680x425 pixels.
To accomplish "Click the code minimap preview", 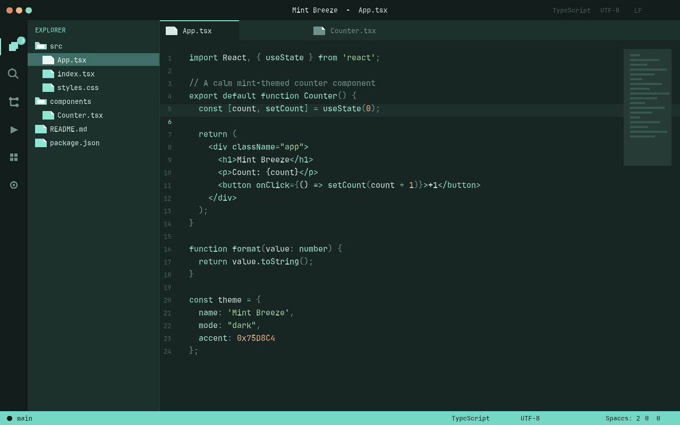I will click(648, 107).
